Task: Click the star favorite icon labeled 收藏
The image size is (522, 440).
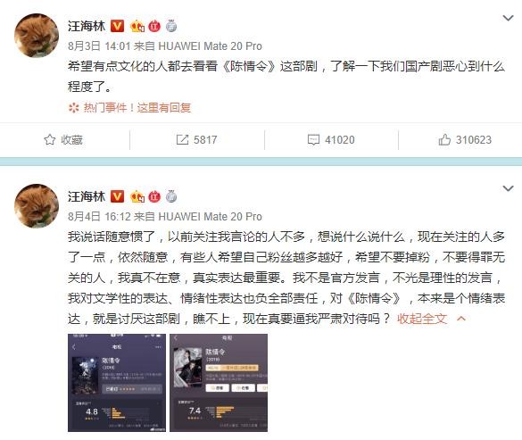Action: pyautogui.click(x=50, y=139)
